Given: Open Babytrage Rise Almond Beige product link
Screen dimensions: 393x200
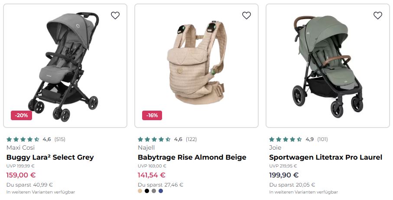Looking at the screenshot, I should coord(192,157).
